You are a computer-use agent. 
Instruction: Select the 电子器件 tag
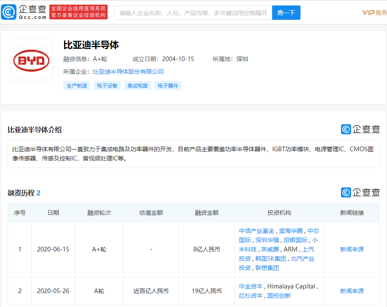tap(168, 85)
